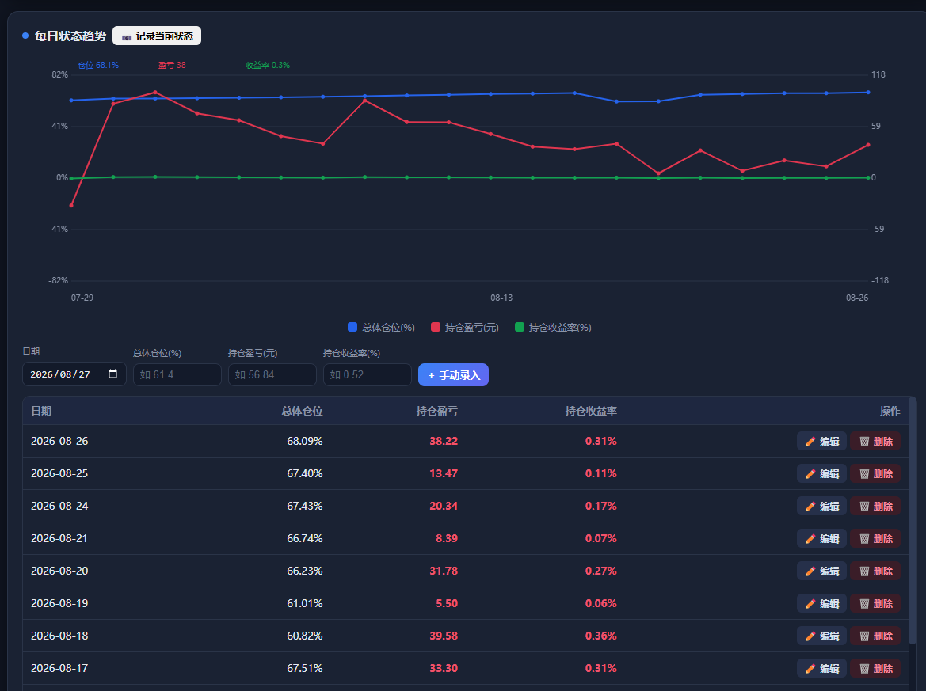Select the 13.47 profit value
Image resolution: width=926 pixels, height=691 pixels.
[x=444, y=473]
